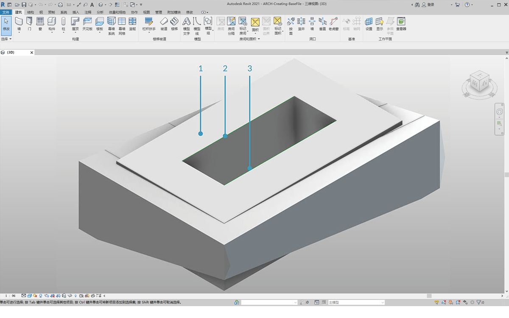Screen dimensions: 509x318
Task: Click the ViewCube in the 3D view
Action: coord(479,81)
